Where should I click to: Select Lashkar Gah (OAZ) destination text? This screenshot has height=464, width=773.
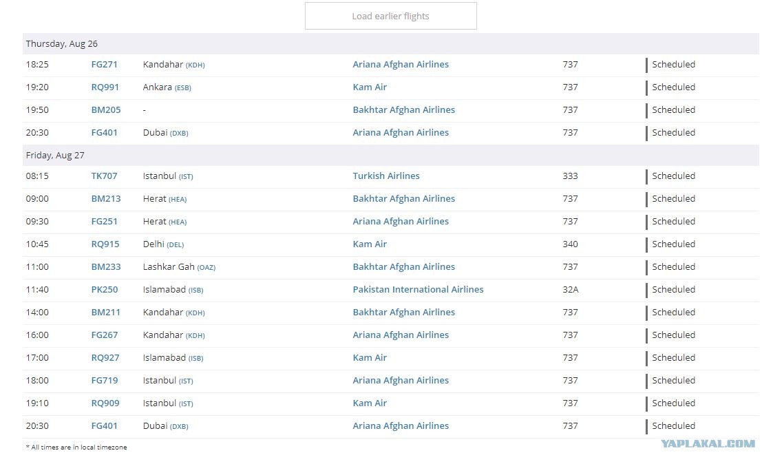(x=179, y=266)
